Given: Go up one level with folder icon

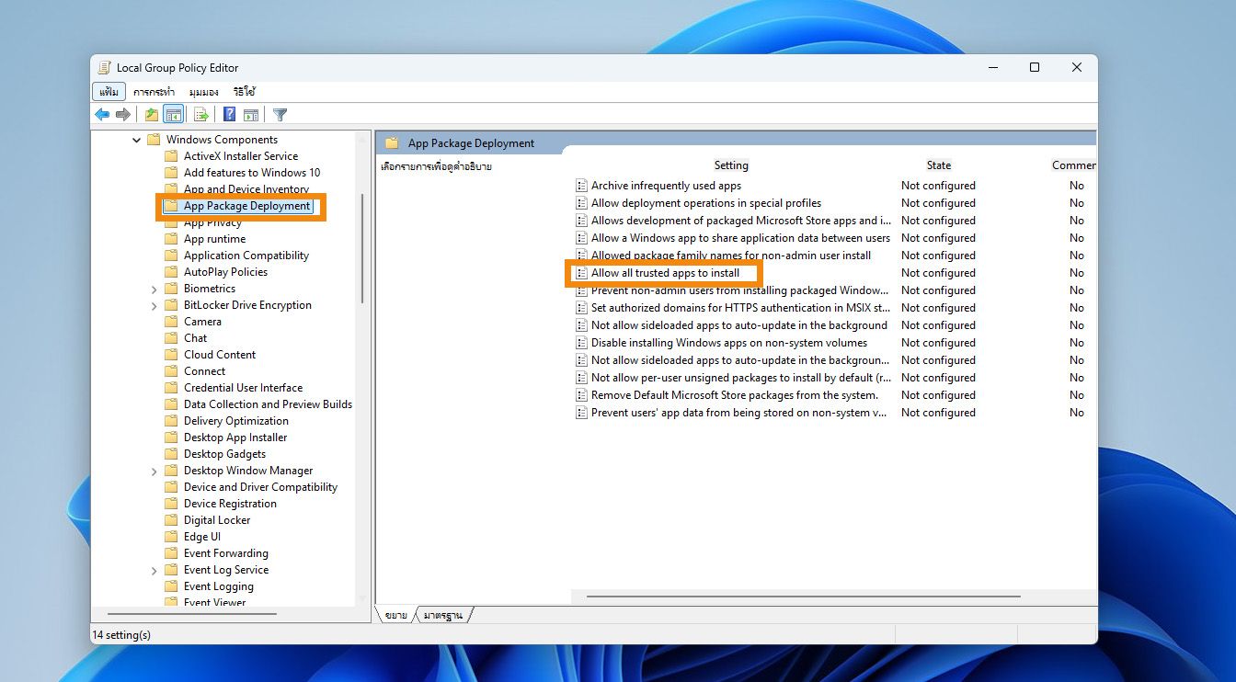Looking at the screenshot, I should pyautogui.click(x=152, y=115).
